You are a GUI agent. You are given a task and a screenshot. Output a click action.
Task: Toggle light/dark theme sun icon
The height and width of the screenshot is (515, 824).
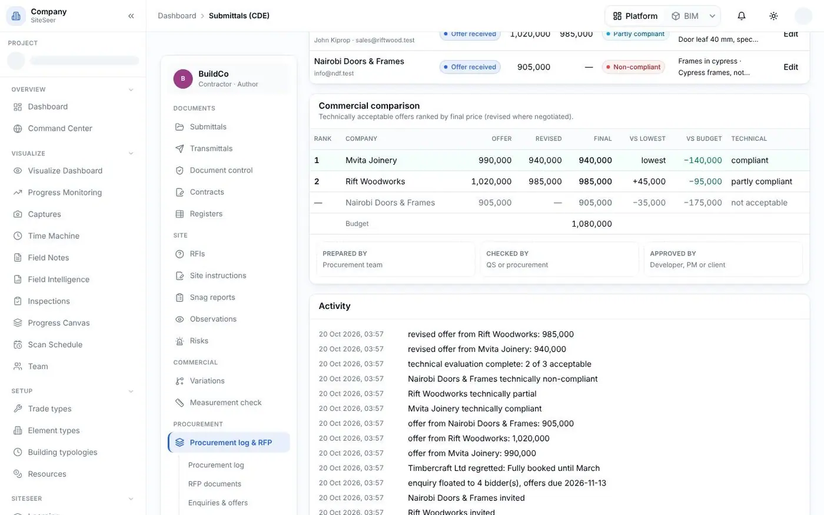coord(773,16)
